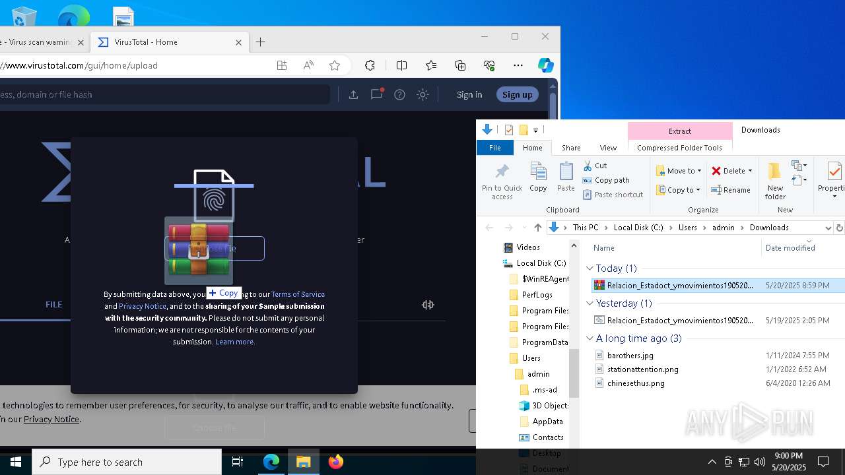Open the Copilot sidebar icon
Image resolution: width=845 pixels, height=475 pixels.
[x=545, y=65]
